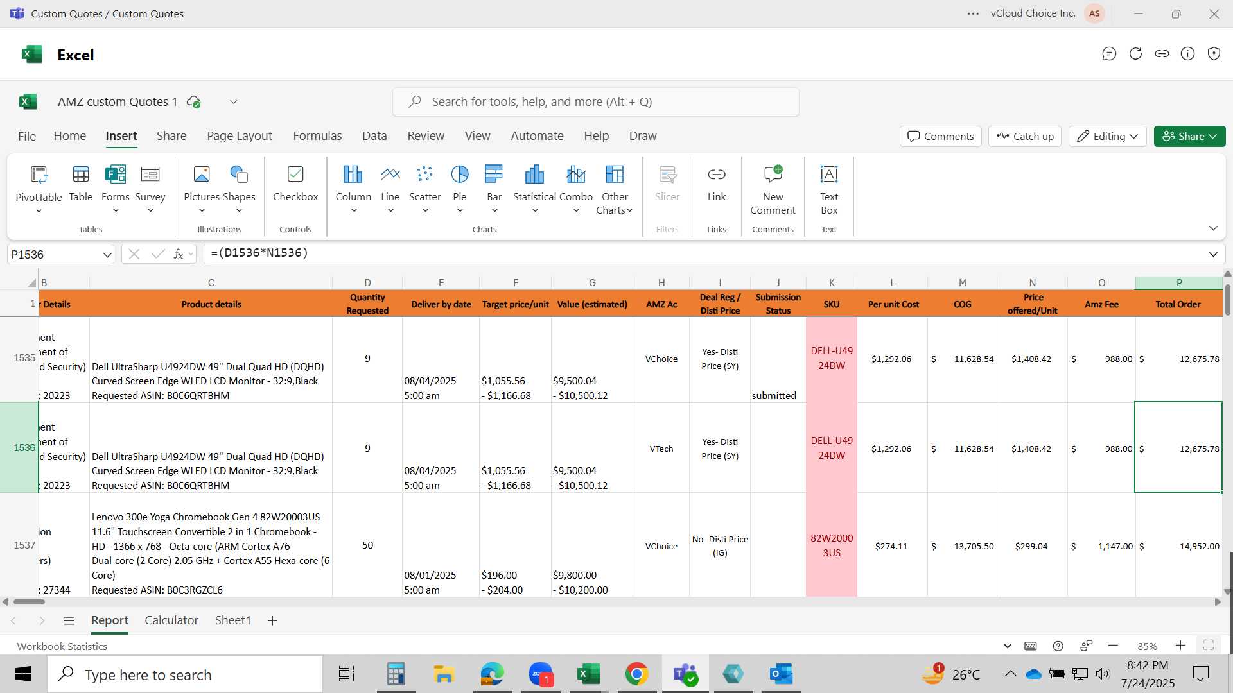
Task: Select the VTech cell in row 1536
Action: [661, 449]
